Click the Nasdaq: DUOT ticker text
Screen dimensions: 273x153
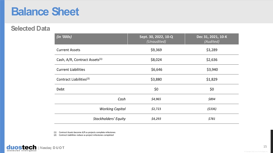tap(52, 148)
